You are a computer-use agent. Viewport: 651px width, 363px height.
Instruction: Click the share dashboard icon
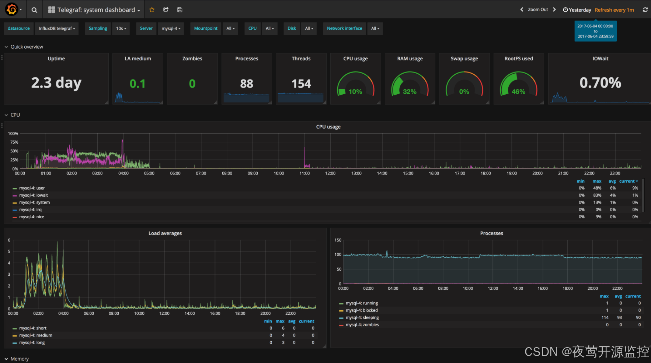166,10
